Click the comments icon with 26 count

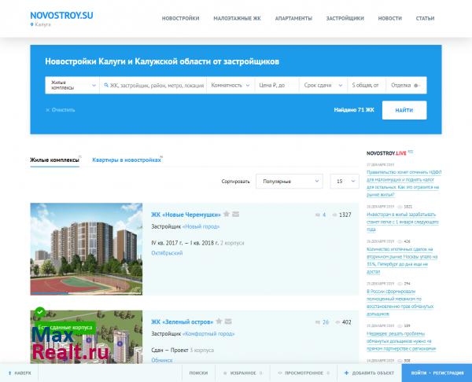point(317,322)
